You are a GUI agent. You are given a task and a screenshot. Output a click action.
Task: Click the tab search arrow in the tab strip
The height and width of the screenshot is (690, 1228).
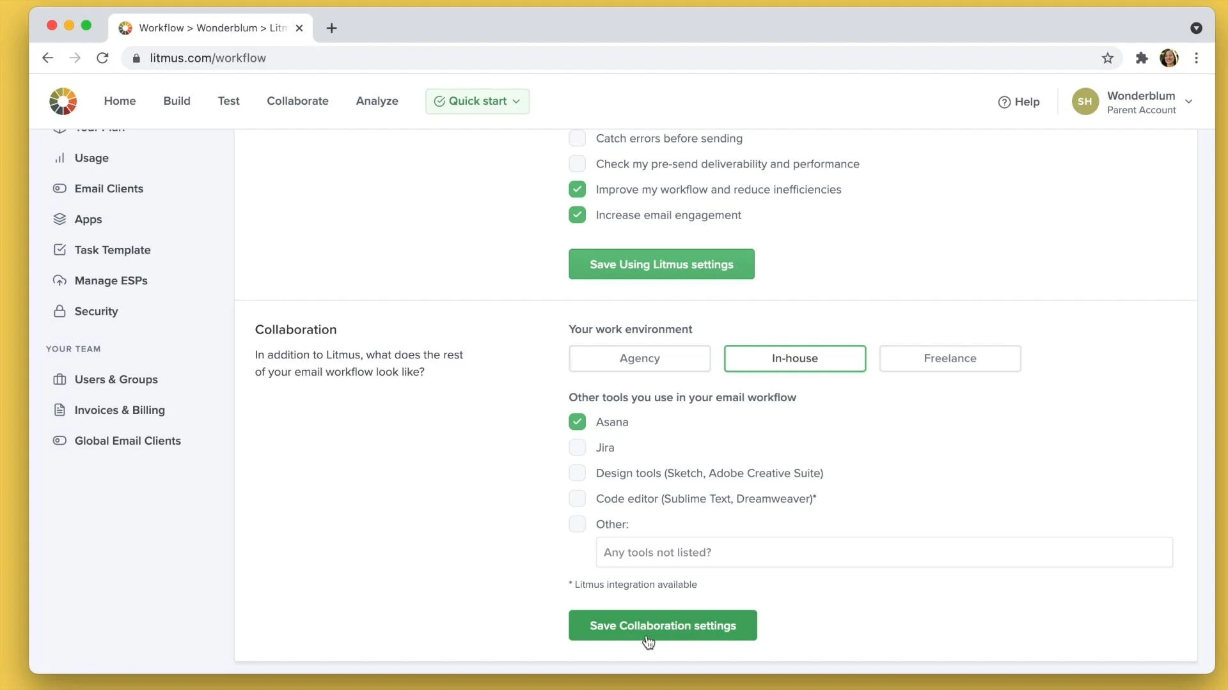(x=1196, y=28)
